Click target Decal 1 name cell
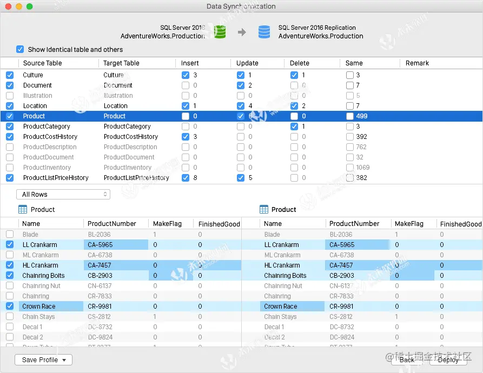 pyautogui.click(x=274, y=327)
